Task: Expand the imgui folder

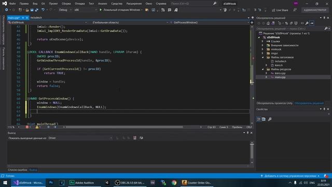Action: (x=262, y=54)
